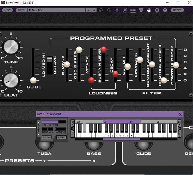
Task: Click the GLIDE slider handle
Action: (x=33, y=81)
